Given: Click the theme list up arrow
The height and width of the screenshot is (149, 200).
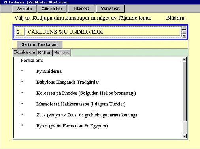Looking at the screenshot, I should point(184,28).
